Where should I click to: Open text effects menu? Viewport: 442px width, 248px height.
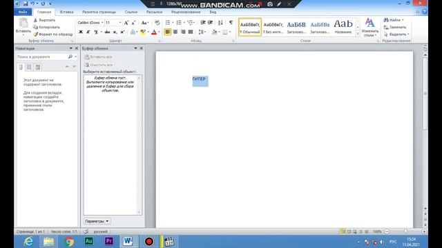coord(133,32)
